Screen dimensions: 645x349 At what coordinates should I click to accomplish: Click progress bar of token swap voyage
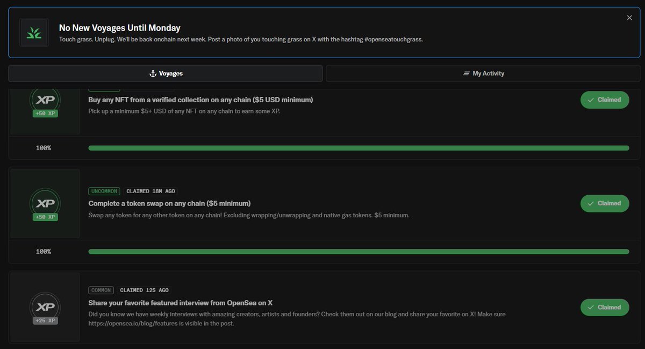coord(359,252)
